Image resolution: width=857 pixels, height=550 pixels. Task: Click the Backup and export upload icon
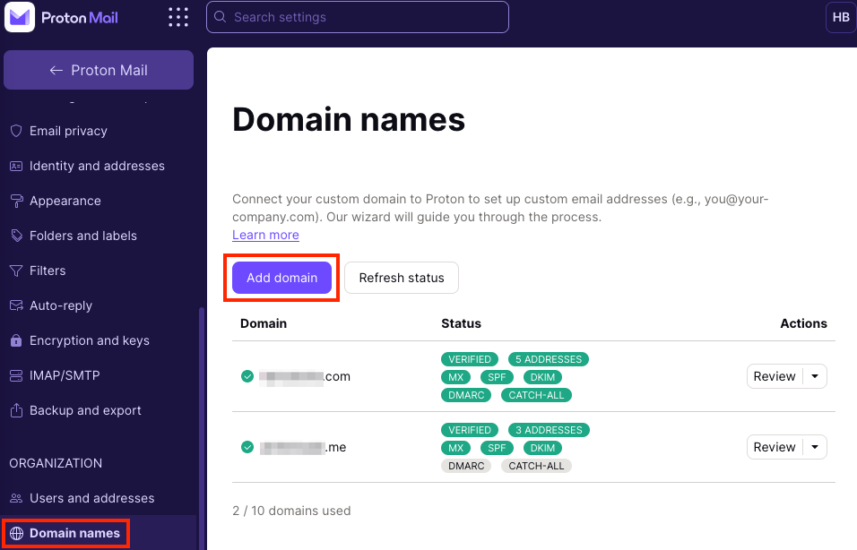pyautogui.click(x=16, y=410)
